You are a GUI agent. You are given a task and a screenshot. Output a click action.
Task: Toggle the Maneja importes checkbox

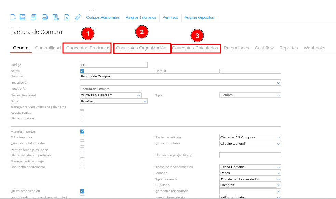(x=82, y=131)
